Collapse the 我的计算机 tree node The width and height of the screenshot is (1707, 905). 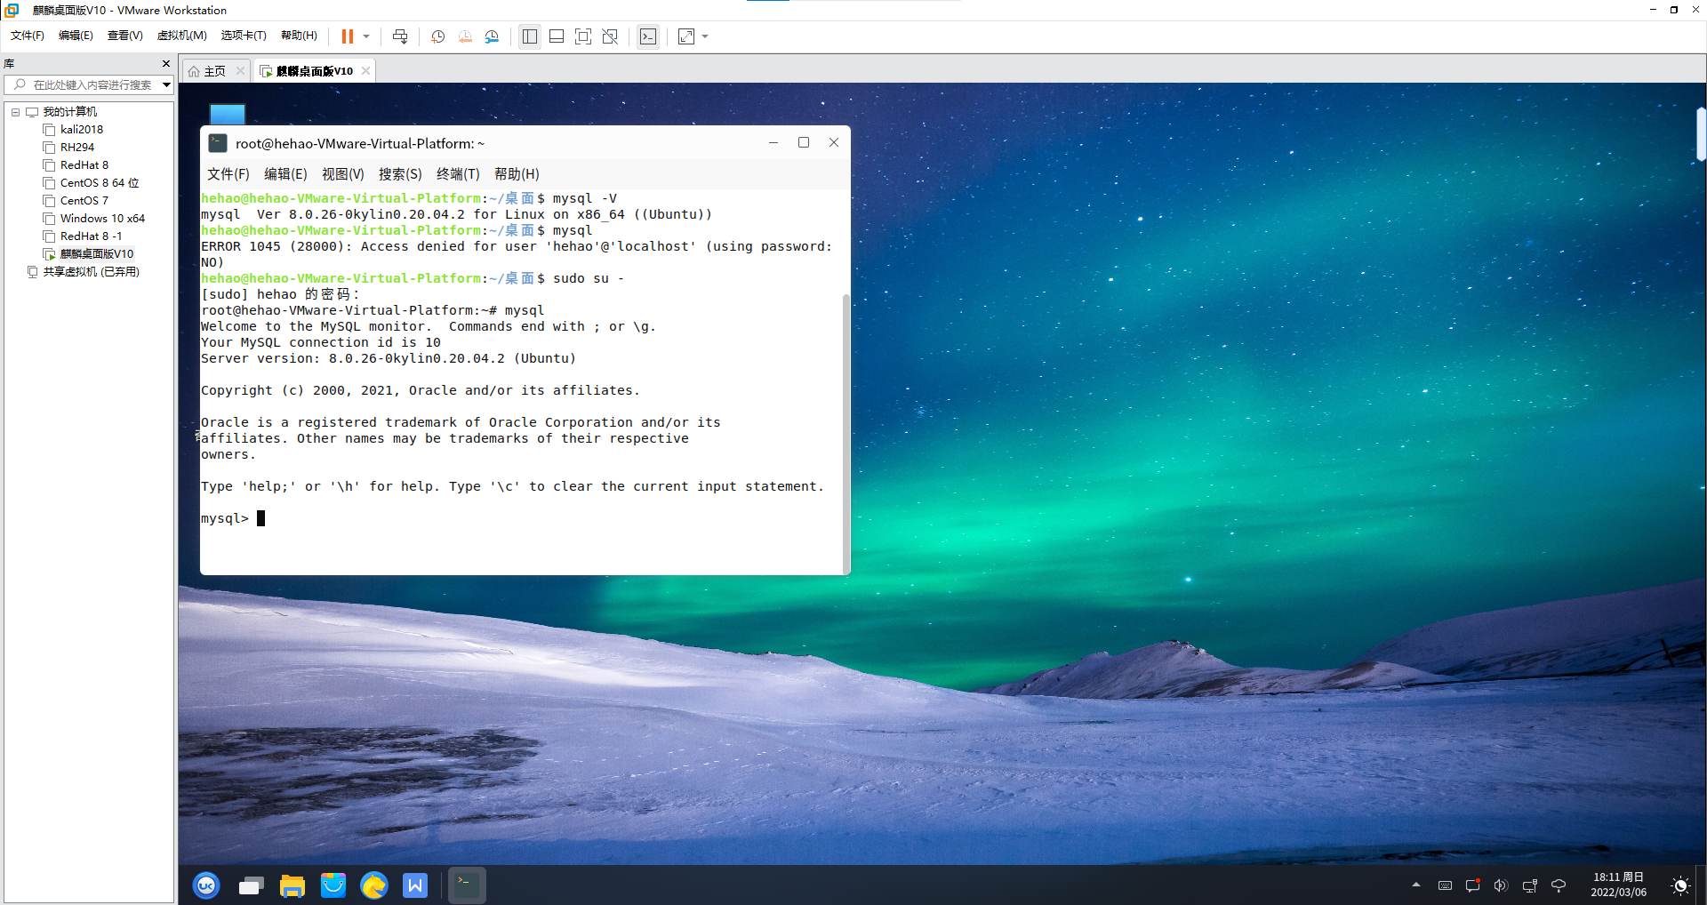[15, 112]
